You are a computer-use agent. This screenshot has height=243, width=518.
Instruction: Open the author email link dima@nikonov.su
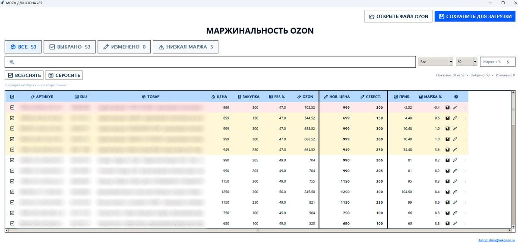tap(496, 240)
